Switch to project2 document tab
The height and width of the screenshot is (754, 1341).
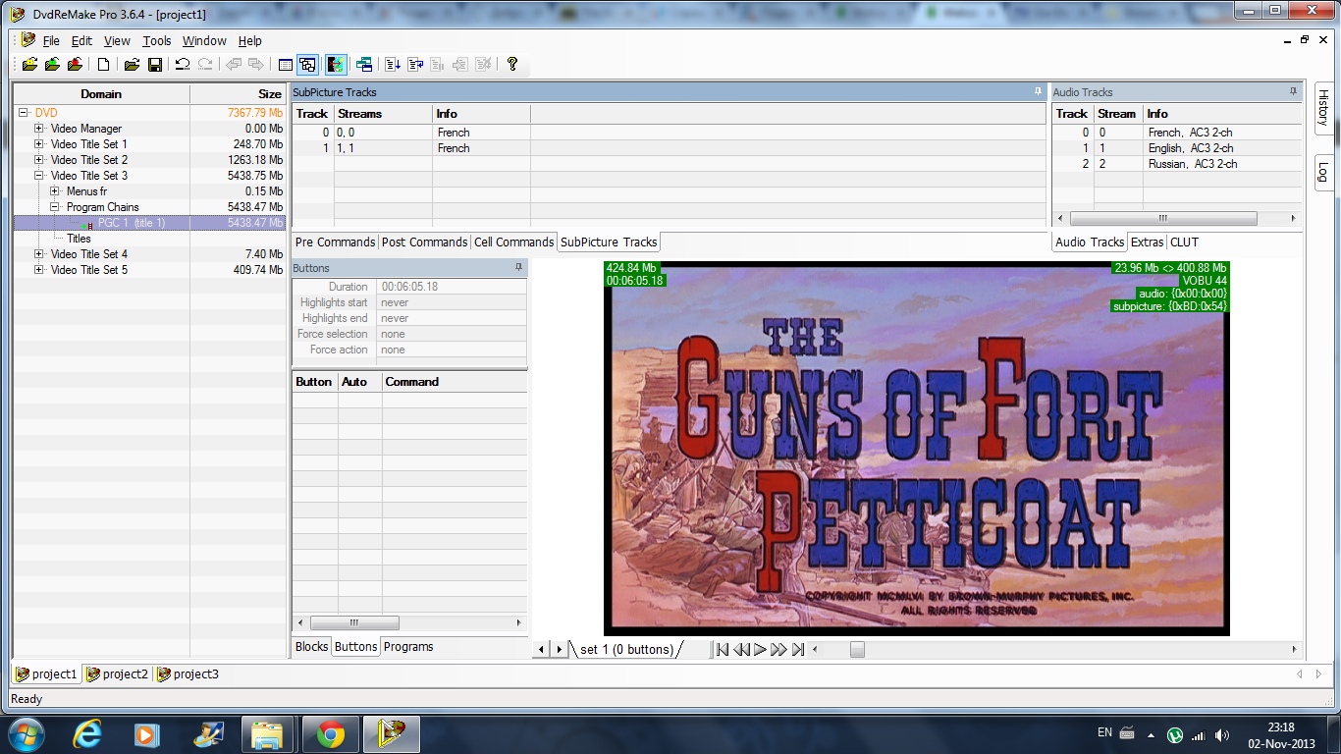pos(117,673)
